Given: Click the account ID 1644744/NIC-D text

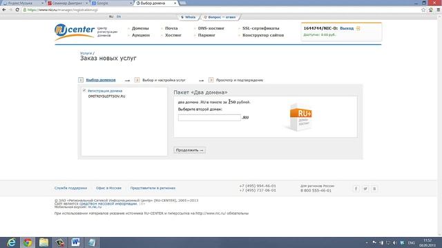Looking at the screenshot, I should (320, 28).
